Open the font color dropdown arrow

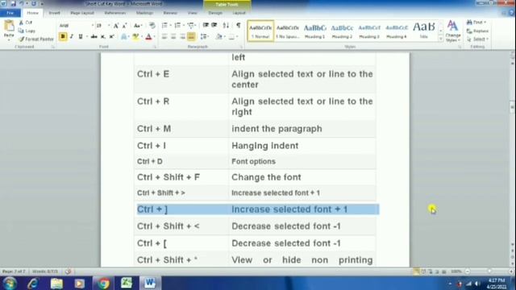(154, 36)
